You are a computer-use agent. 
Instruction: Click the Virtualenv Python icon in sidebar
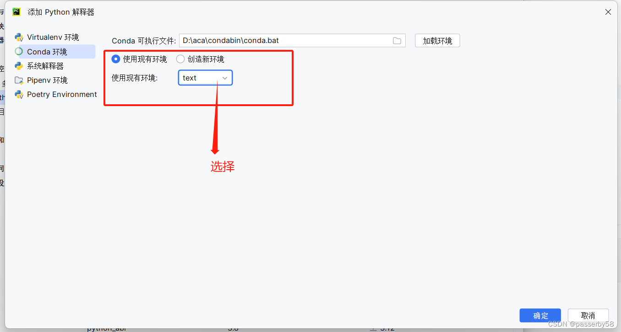point(19,37)
